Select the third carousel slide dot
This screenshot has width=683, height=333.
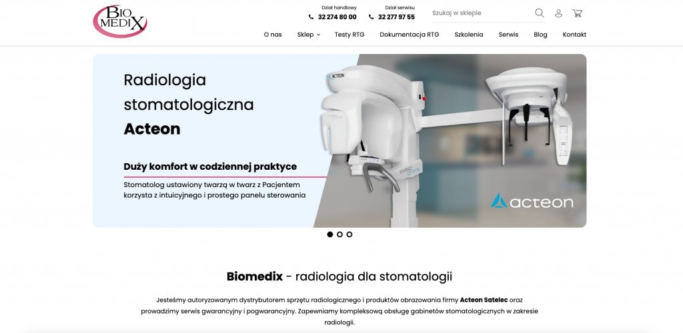click(350, 234)
